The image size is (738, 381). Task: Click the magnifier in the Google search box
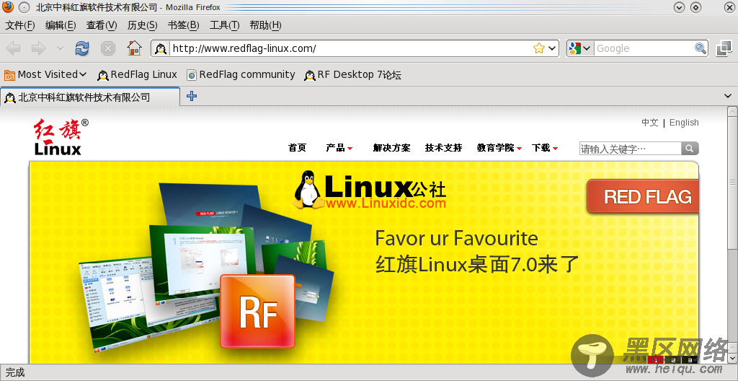701,48
